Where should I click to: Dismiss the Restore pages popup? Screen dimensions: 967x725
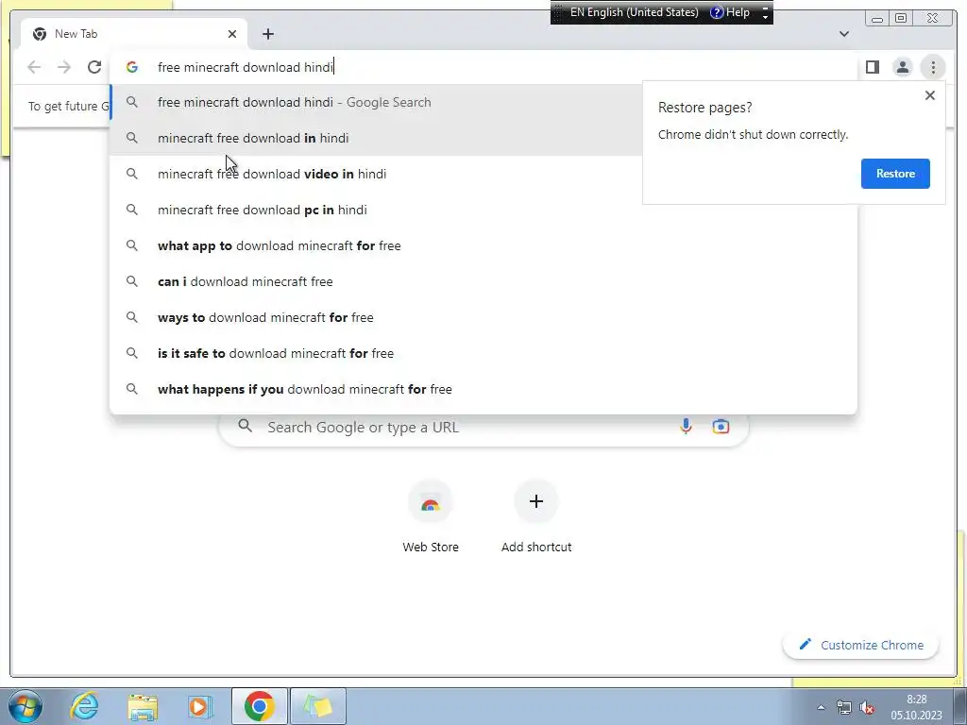pyautogui.click(x=930, y=95)
